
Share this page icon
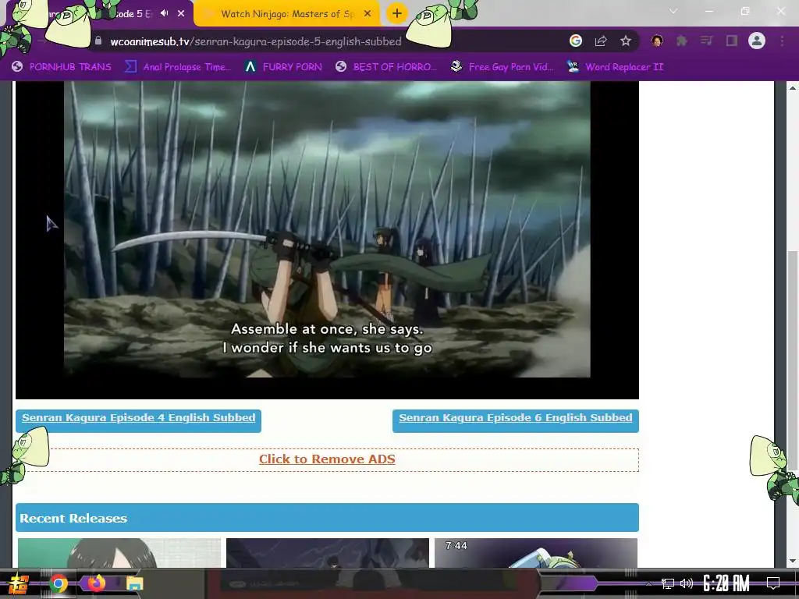[601, 41]
